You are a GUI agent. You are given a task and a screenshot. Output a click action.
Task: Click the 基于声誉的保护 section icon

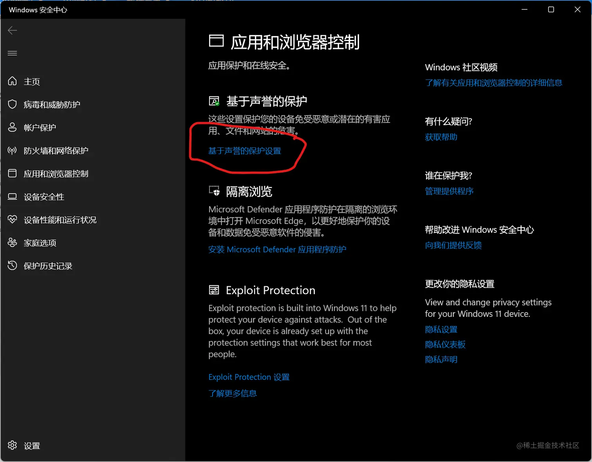214,101
